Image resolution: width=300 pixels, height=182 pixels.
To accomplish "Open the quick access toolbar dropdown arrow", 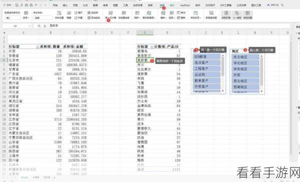I will coord(45,5).
